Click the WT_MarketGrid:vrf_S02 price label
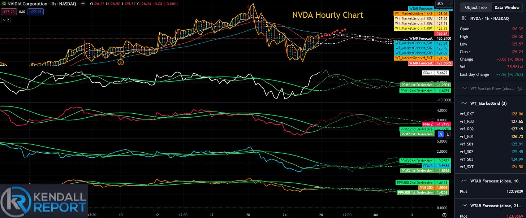Viewport: 526px width, 218px height. [413, 48]
